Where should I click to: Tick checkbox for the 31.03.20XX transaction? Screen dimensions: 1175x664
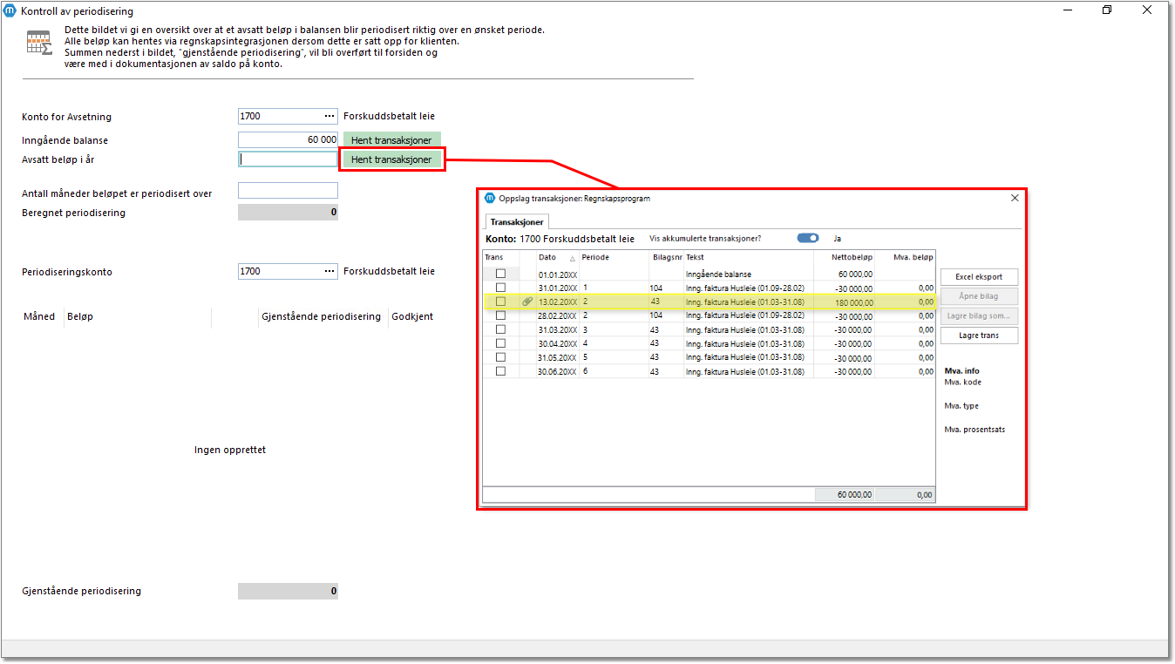coord(500,329)
